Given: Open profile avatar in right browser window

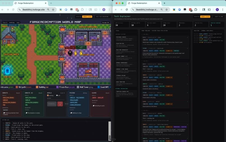Looking at the screenshot, I should click(x=217, y=10).
